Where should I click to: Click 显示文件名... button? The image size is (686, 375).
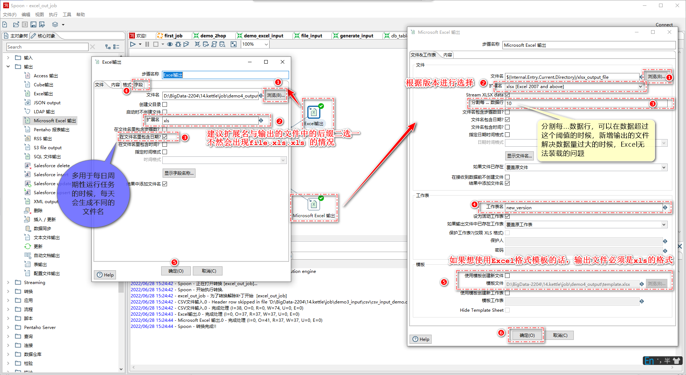[x=519, y=156]
